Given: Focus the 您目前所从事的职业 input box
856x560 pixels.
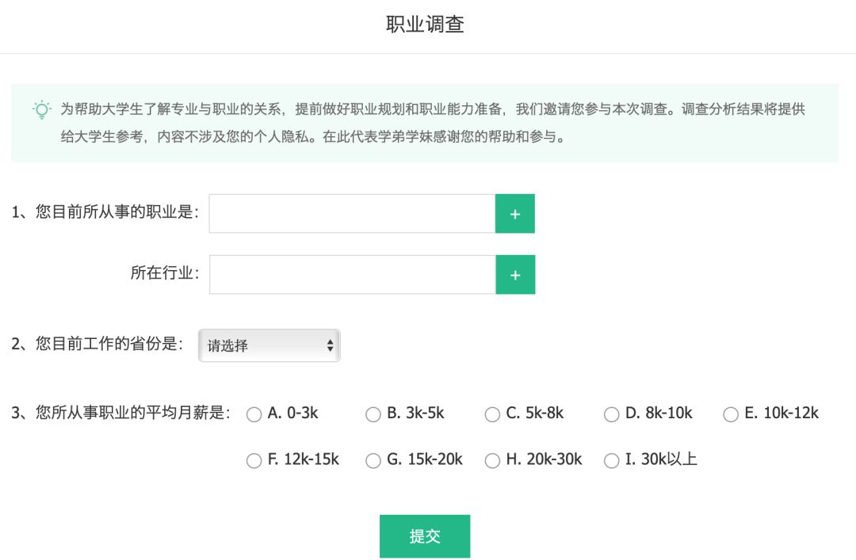Looking at the screenshot, I should click(352, 214).
